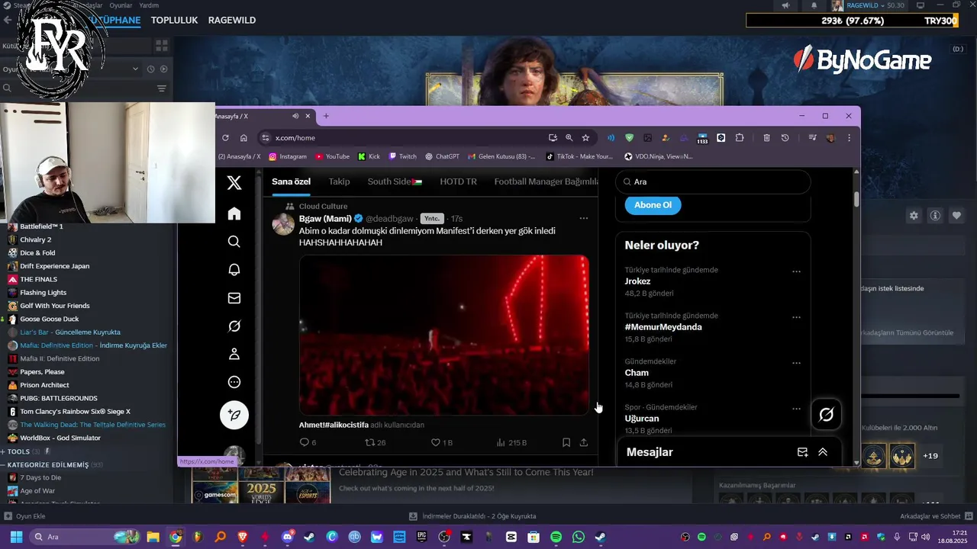The height and width of the screenshot is (549, 977).
Task: Click the X page vertical scrollbar
Action: pyautogui.click(x=856, y=199)
